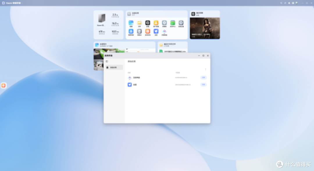Screen dimensions: 314x171
Task: Click the NAS device image in storage widget
Action: coord(102,18)
